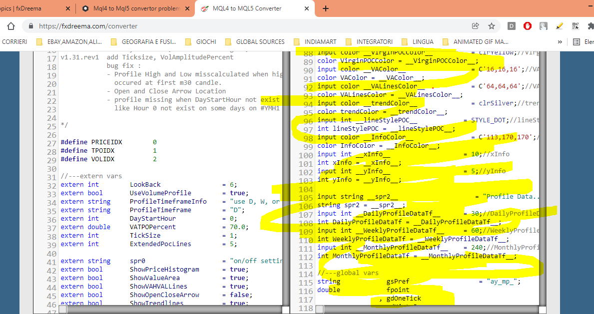The height and width of the screenshot is (314, 594).
Task: Click 'color VALinesColor' assignment line in right panel
Action: pyautogui.click(x=390, y=95)
